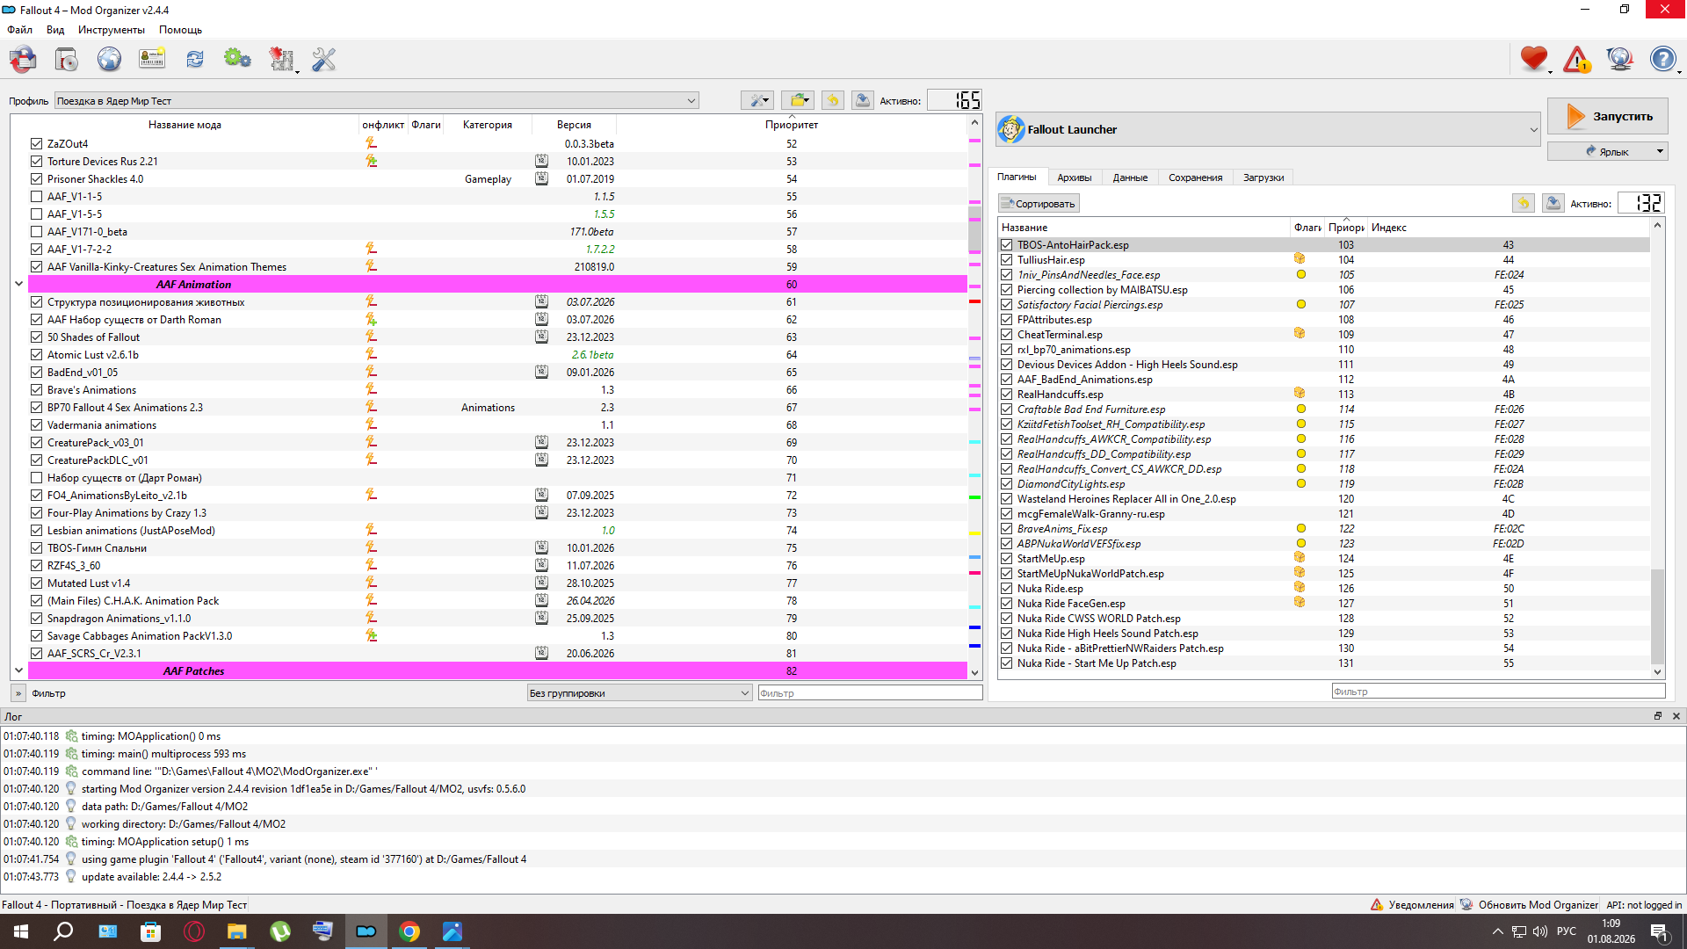Screen dimensions: 1687x949
Task: Open the Вид menu
Action: [55, 29]
